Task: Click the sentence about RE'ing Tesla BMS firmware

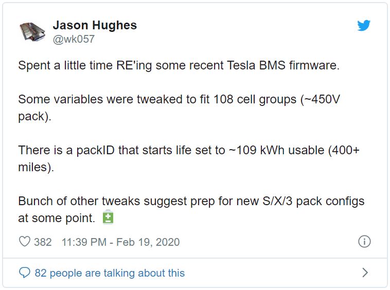Action: pyautogui.click(x=179, y=66)
